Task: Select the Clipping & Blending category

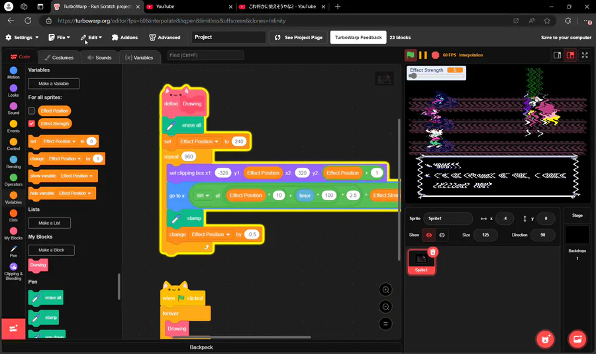Action: coord(13,271)
